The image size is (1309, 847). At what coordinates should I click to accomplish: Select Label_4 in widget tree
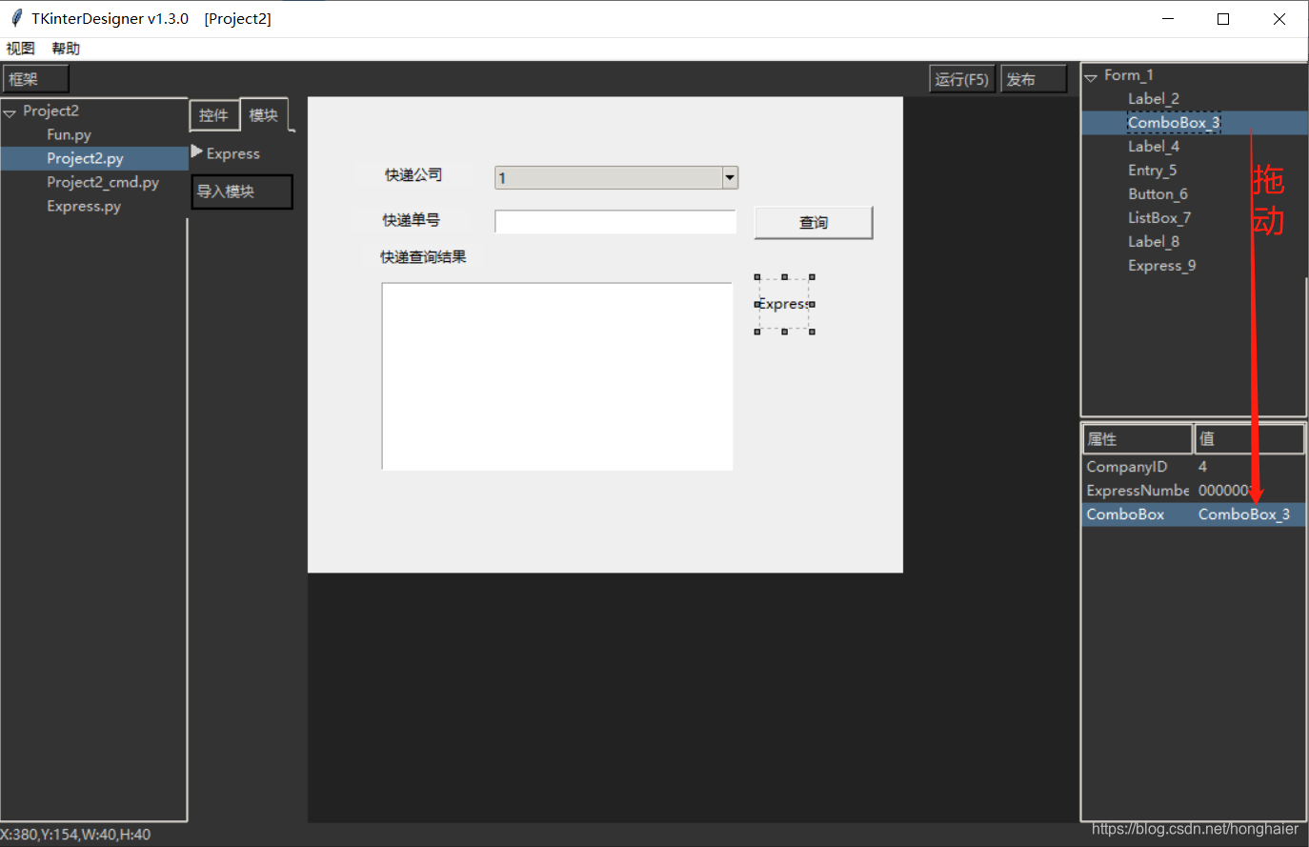1154,147
